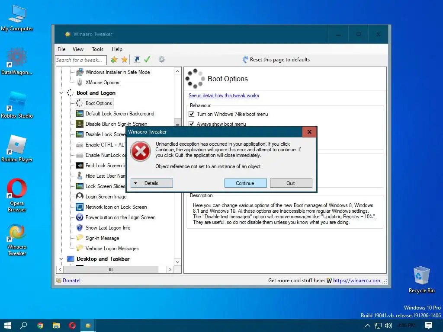
Task: Collapse the Desktop and Taskbar tree group
Action: (x=61, y=259)
